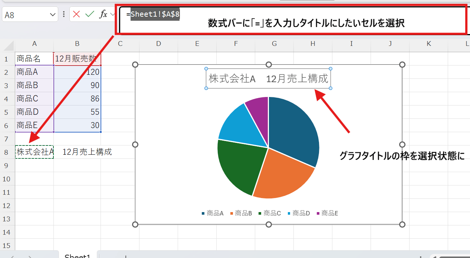Select the chart title 株式会社A 12月売上構成
The height and width of the screenshot is (258, 470).
pyautogui.click(x=268, y=78)
